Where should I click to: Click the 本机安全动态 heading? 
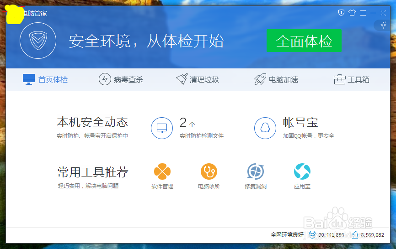coord(92,122)
